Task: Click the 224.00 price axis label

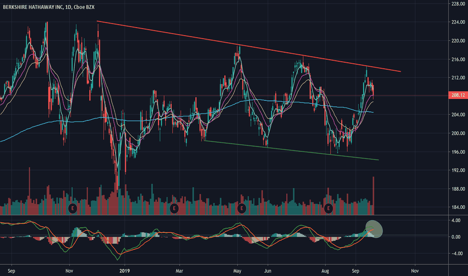Action: (458, 22)
